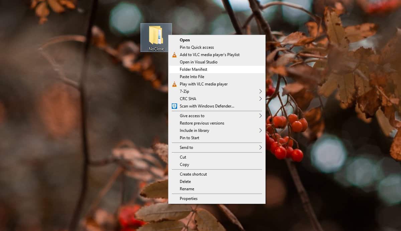This screenshot has height=231, width=401.
Task: Expand the Send to submenu arrow
Action: pyautogui.click(x=260, y=148)
